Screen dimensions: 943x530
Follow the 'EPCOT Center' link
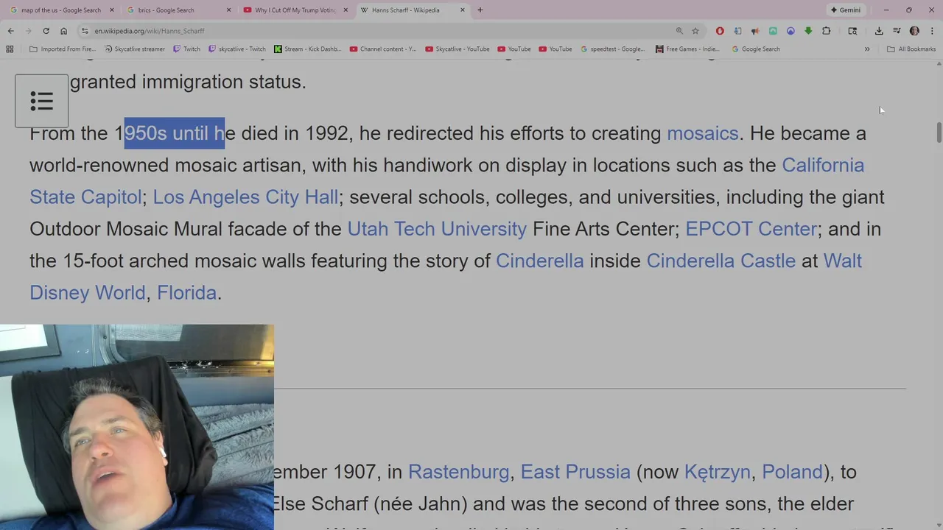pyautogui.click(x=751, y=229)
